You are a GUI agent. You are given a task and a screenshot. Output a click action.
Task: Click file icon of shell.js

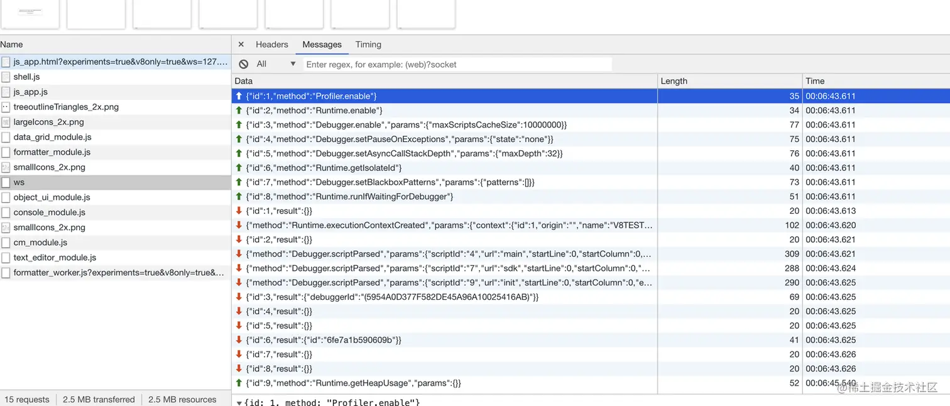click(x=6, y=77)
